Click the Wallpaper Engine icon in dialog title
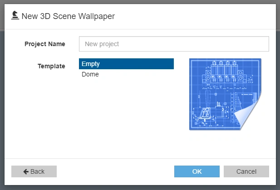Image resolution: width=280 pixels, height=190 pixels. pyautogui.click(x=15, y=16)
